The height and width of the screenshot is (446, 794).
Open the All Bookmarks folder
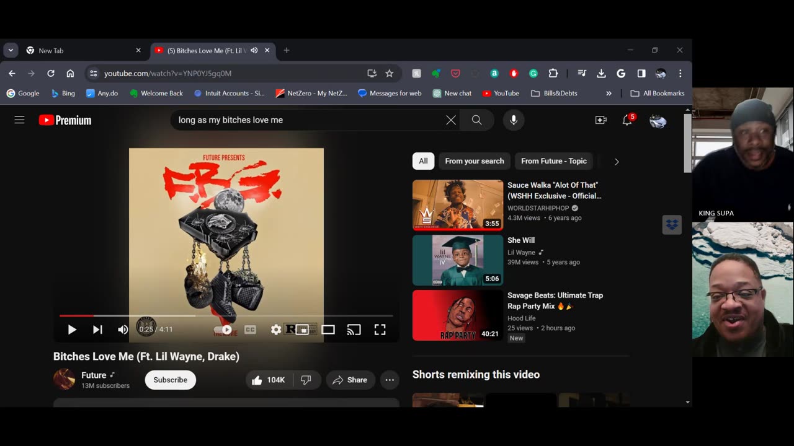click(x=658, y=94)
